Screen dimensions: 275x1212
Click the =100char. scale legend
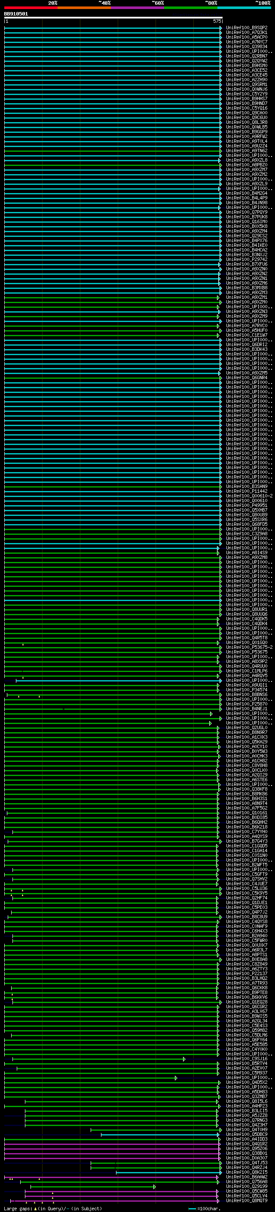tap(204, 1208)
